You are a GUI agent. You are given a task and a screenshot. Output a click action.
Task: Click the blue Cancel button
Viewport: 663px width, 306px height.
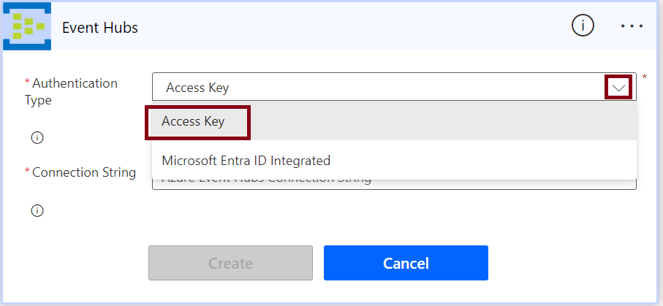[x=406, y=263]
